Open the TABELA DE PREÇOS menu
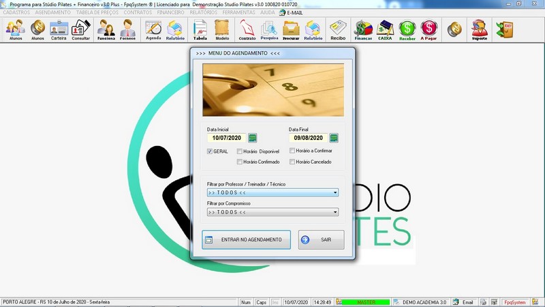545x307 pixels. tap(97, 12)
